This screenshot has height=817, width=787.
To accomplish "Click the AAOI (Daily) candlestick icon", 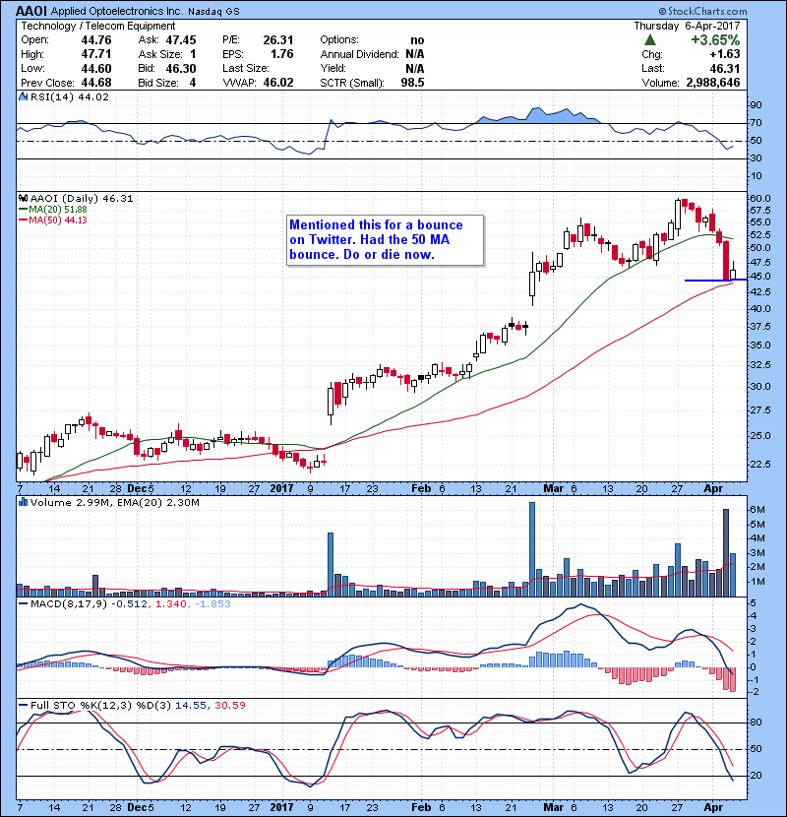I will [23, 198].
